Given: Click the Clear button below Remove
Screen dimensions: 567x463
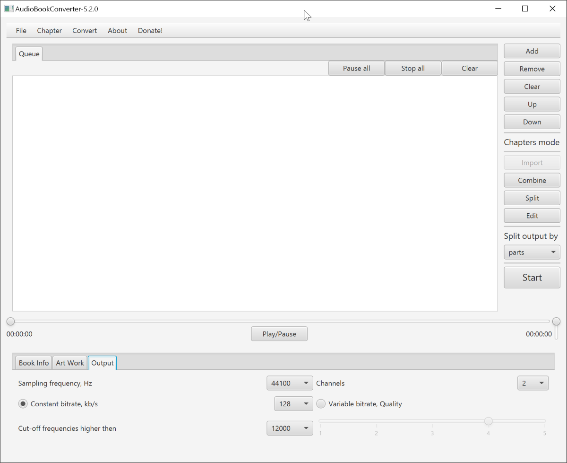Looking at the screenshot, I should coord(532,87).
